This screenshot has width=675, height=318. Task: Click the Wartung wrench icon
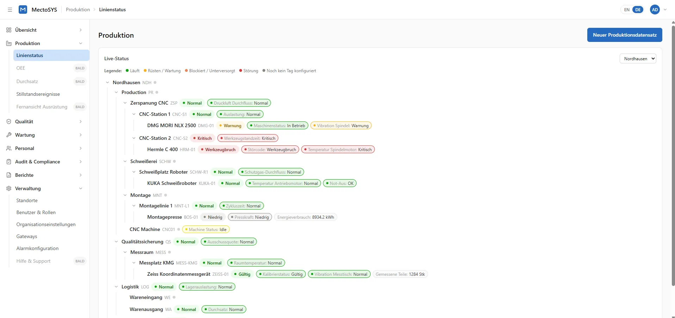9,135
